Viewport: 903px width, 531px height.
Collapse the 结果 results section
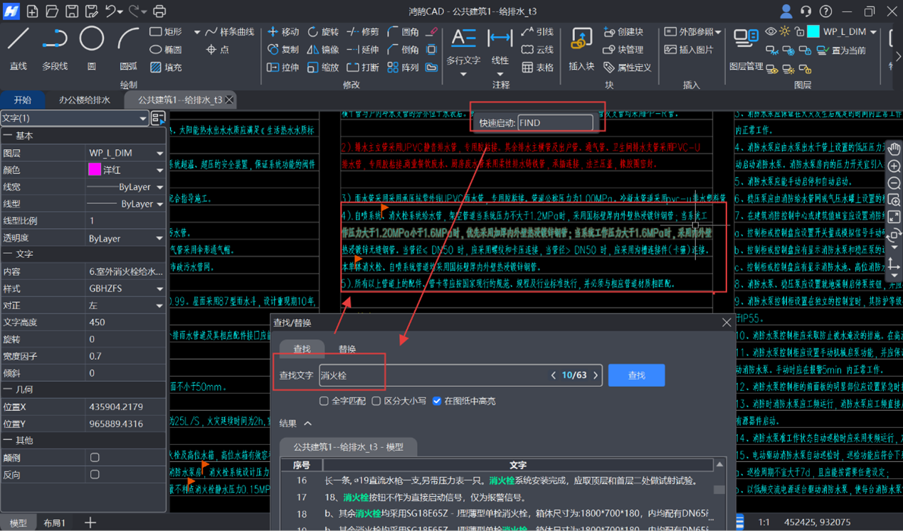tap(308, 424)
